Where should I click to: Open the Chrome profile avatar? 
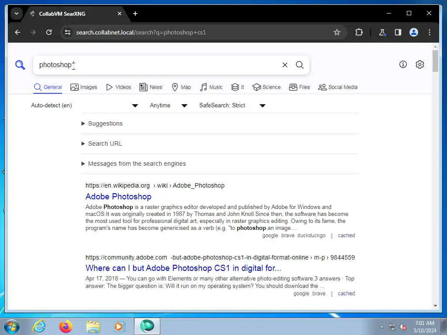[414, 32]
